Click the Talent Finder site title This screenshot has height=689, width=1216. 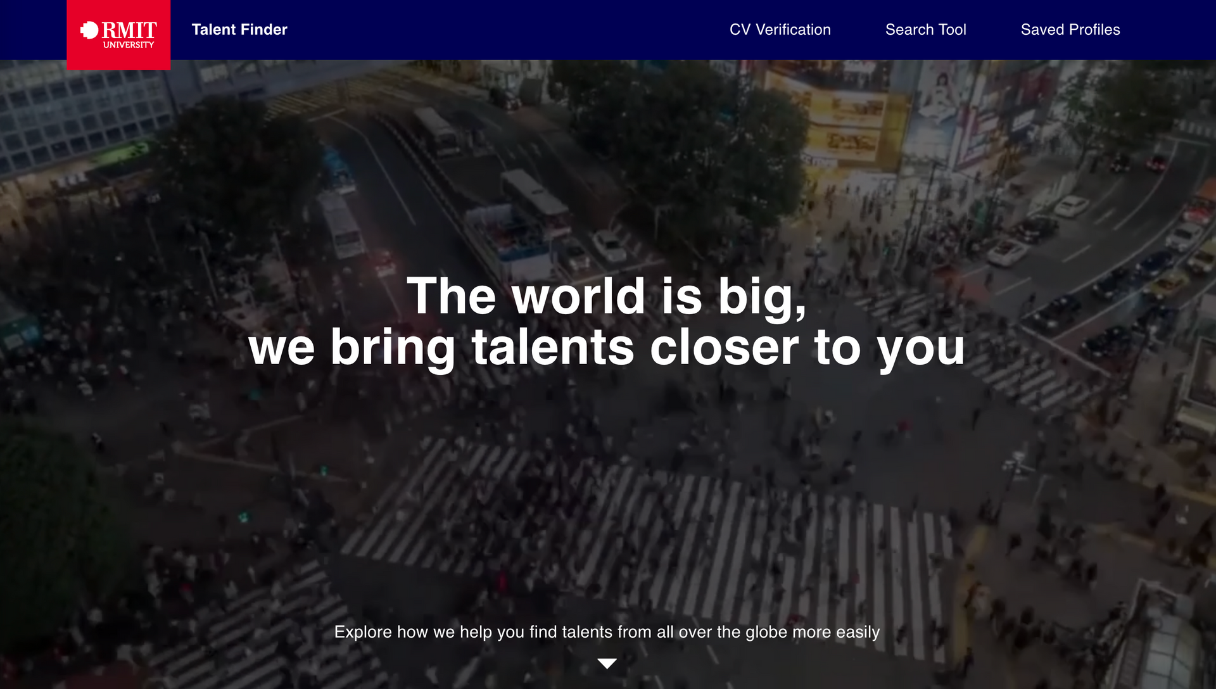click(239, 30)
